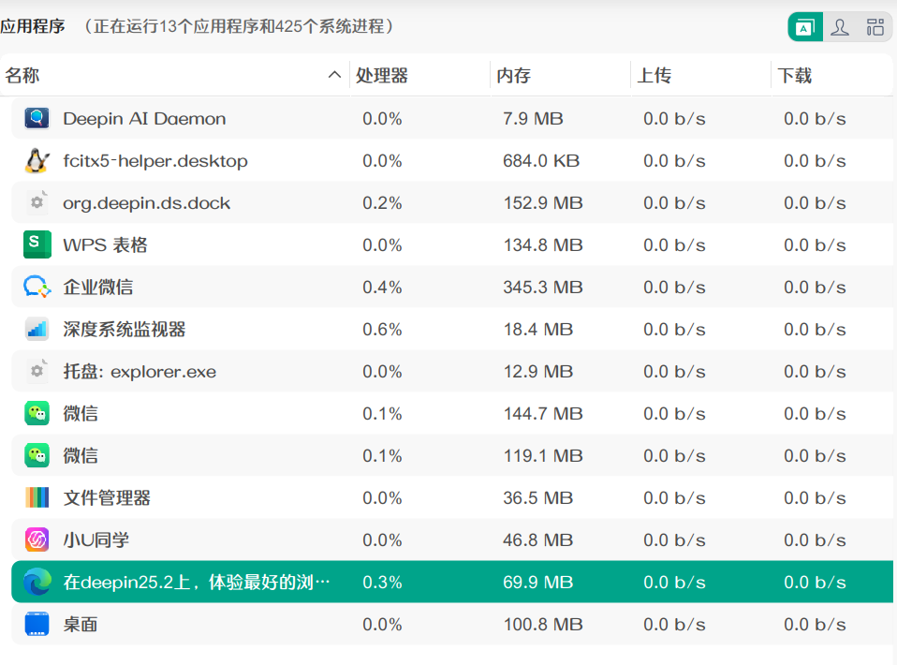Sort the list by the 内存 column
This screenshot has height=665, width=897.
513,75
